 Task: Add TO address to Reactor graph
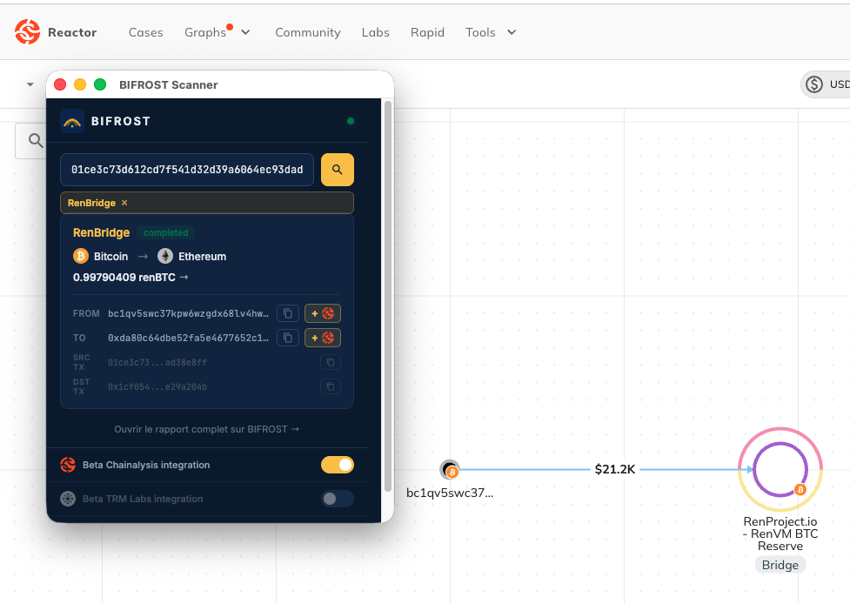(323, 338)
